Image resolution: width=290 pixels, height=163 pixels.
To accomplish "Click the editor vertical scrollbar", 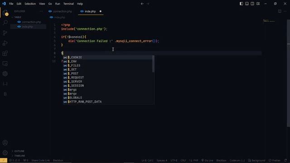I will point(289,73).
